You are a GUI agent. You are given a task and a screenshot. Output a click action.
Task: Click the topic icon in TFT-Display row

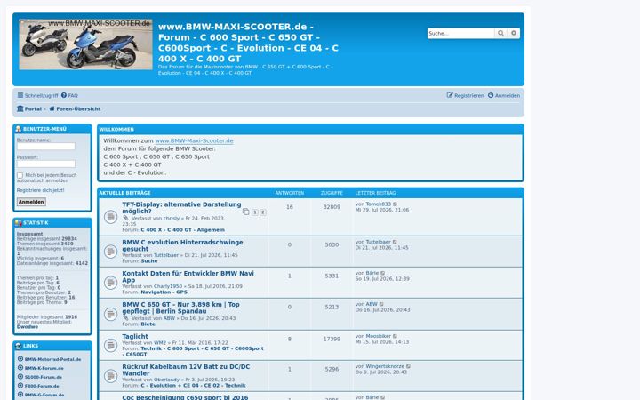tap(110, 217)
